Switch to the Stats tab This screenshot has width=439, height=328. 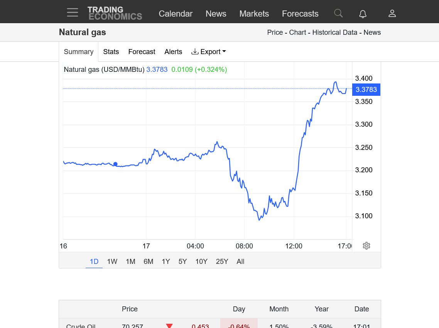[111, 52]
